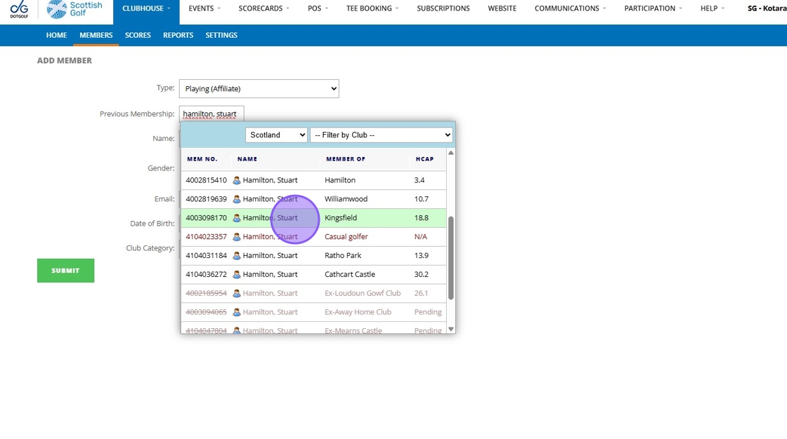The image size is (787, 439).
Task: Sort results by HCAP column header
Action: pyautogui.click(x=424, y=159)
